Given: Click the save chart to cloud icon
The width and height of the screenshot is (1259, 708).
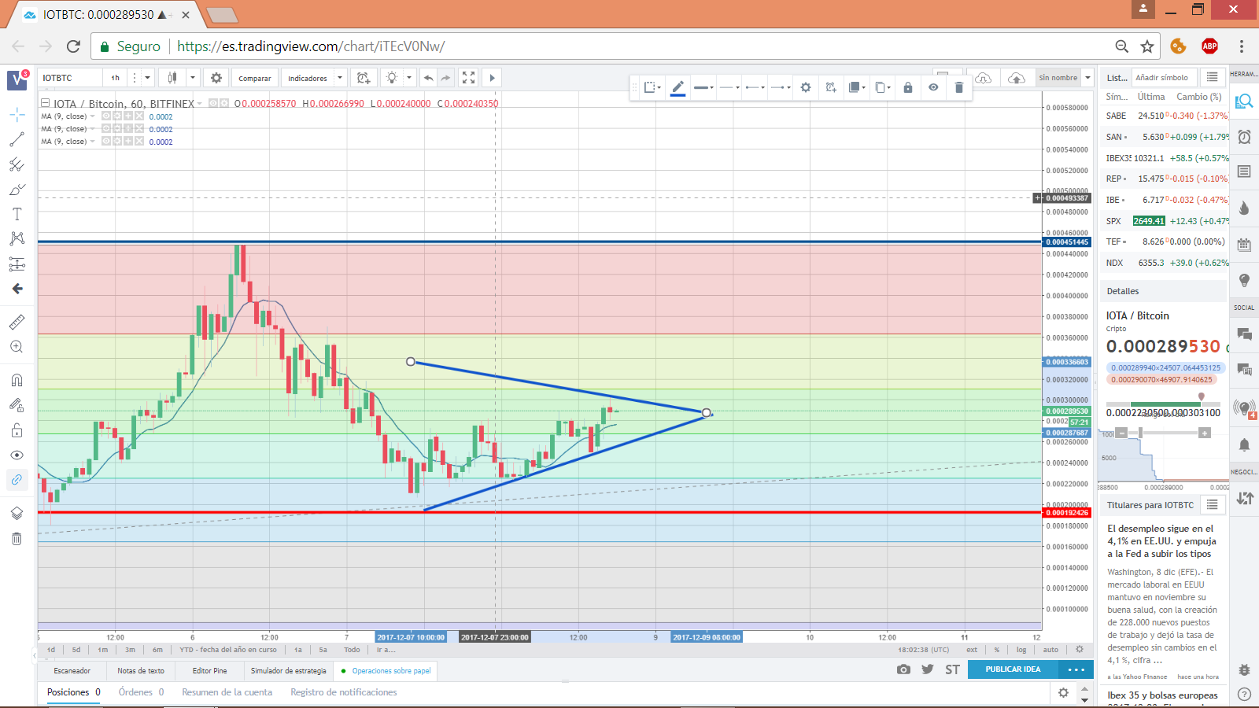Looking at the screenshot, I should tap(1017, 78).
